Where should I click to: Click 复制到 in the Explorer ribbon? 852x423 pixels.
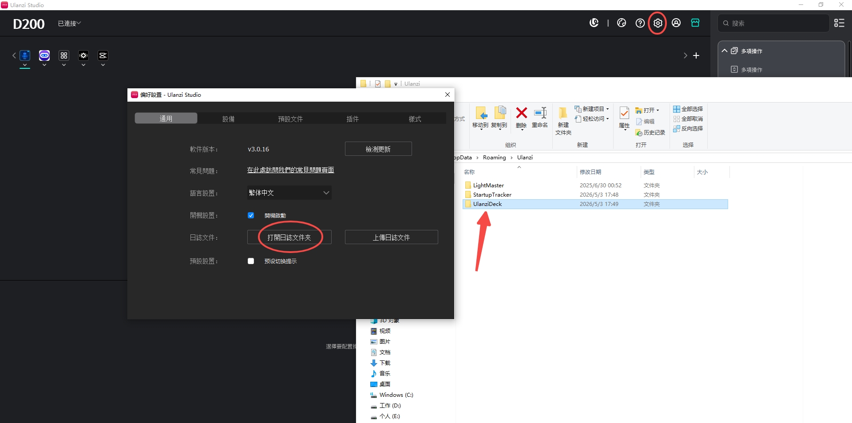tap(499, 118)
